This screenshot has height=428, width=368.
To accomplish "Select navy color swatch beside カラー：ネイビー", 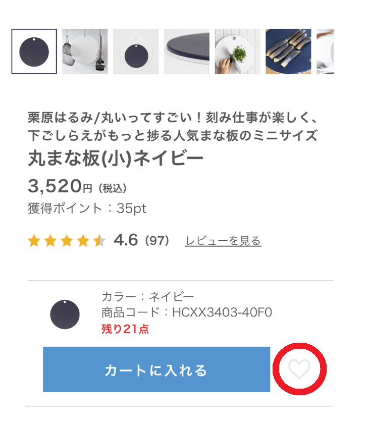I will point(65,314).
